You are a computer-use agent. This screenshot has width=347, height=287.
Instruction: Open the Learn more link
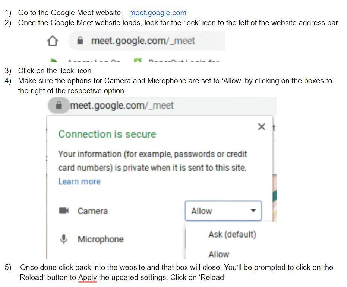point(79,181)
